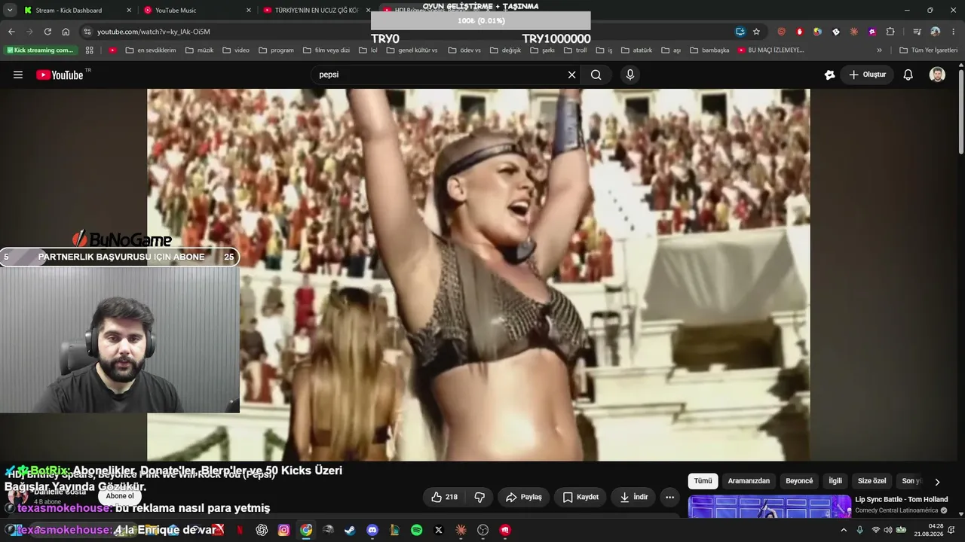The height and width of the screenshot is (542, 965).
Task: Open the 'film veya dizi' bookmark folder
Action: click(x=326, y=50)
